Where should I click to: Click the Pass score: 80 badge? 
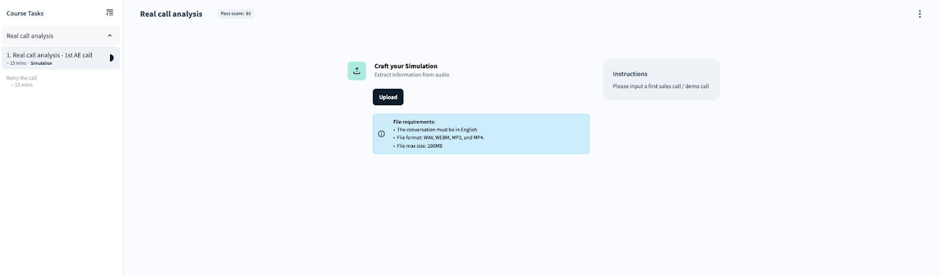[x=235, y=14]
